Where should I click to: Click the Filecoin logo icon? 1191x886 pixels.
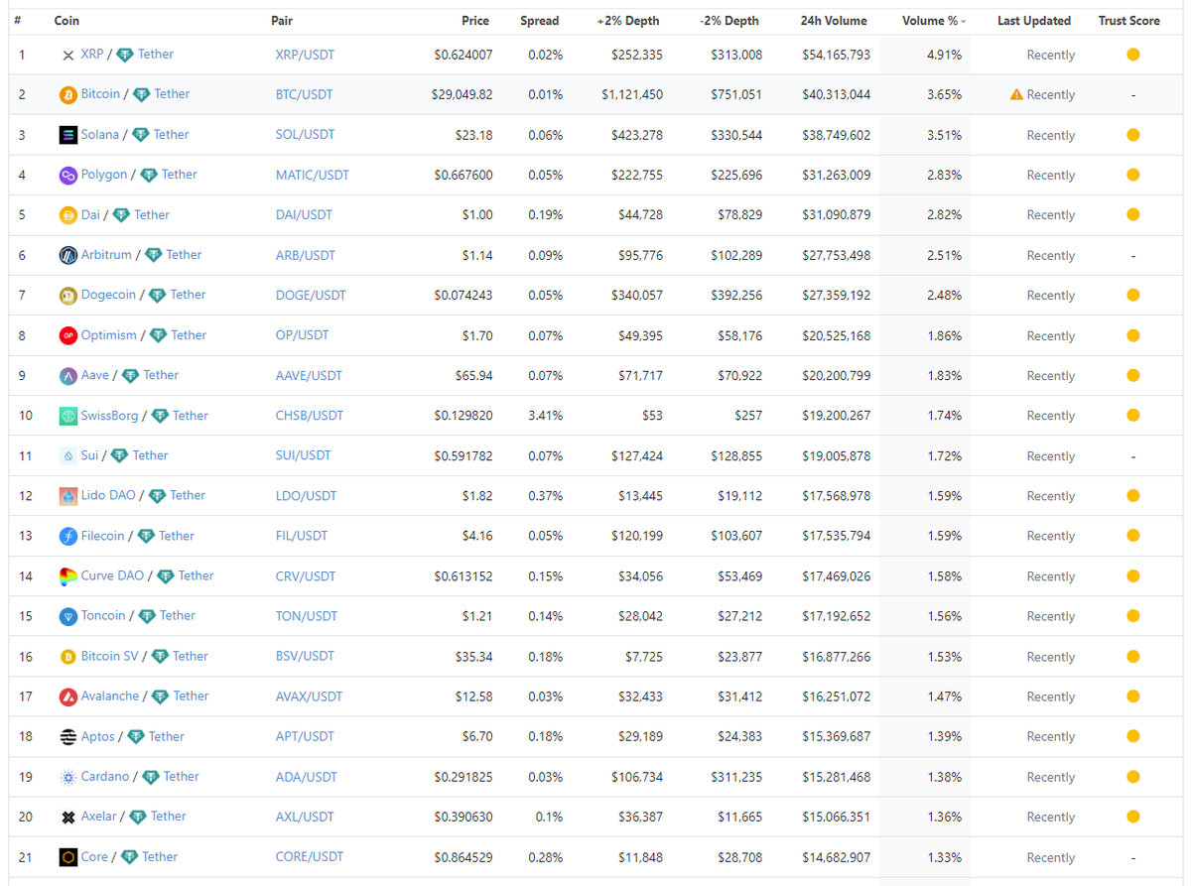coord(67,536)
